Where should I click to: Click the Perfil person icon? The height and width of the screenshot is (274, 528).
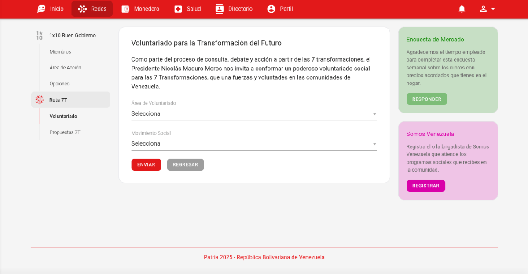pyautogui.click(x=271, y=9)
